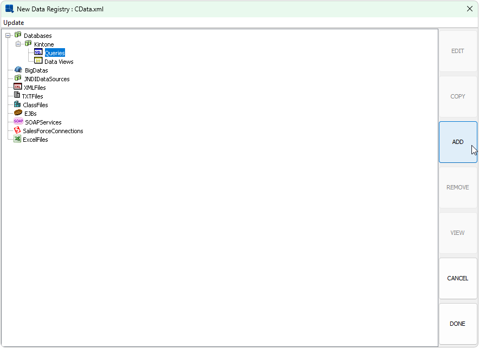479x348 pixels.
Task: Click the Data Views icon
Action: [38, 62]
